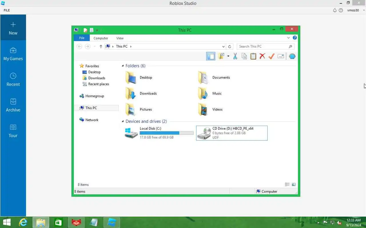Open the Windows Store taskbar icon
The image size is (366, 228).
pyautogui.click(x=59, y=222)
